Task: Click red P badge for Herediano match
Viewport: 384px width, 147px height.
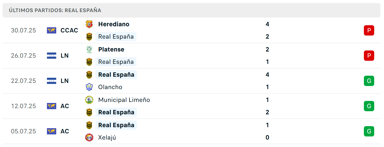Action: click(369, 30)
